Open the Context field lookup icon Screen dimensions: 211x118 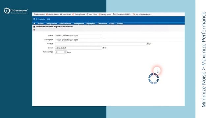148,44
